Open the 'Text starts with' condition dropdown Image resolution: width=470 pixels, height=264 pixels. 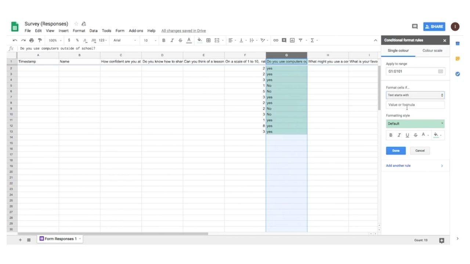click(x=415, y=95)
